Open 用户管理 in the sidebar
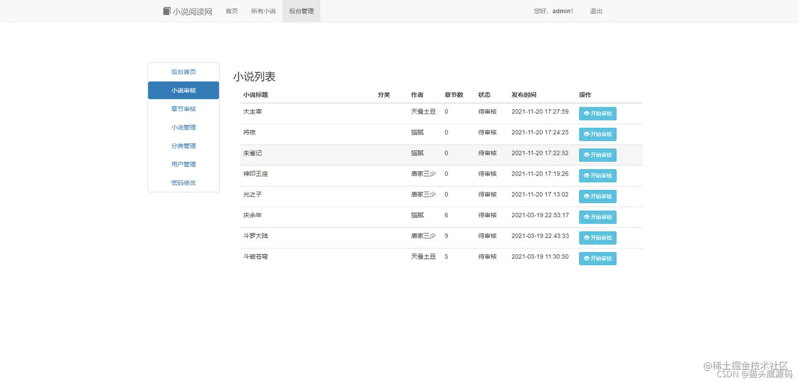The width and height of the screenshot is (799, 382). 183,164
